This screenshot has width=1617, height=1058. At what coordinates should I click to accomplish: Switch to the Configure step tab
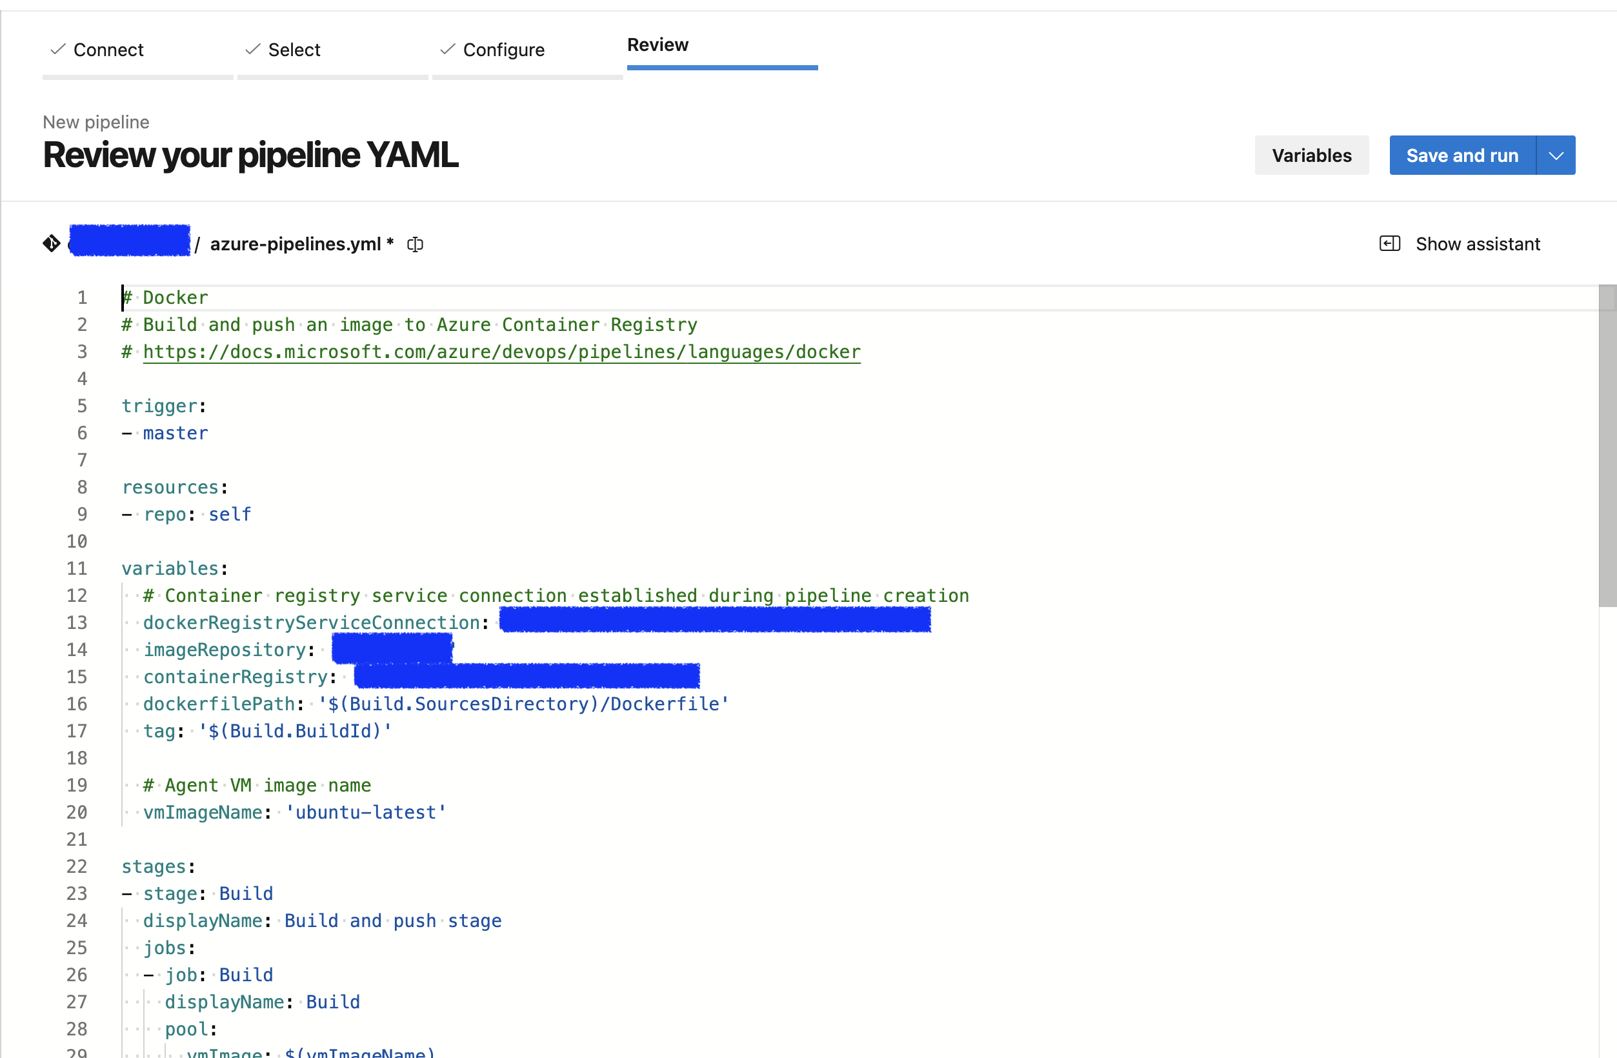(503, 50)
